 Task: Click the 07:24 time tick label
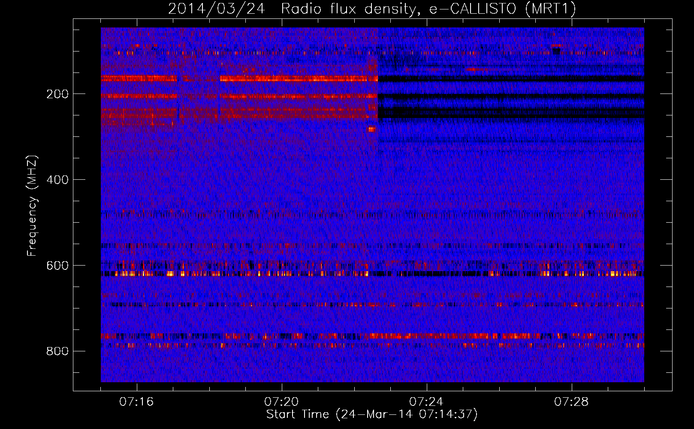[x=426, y=402]
